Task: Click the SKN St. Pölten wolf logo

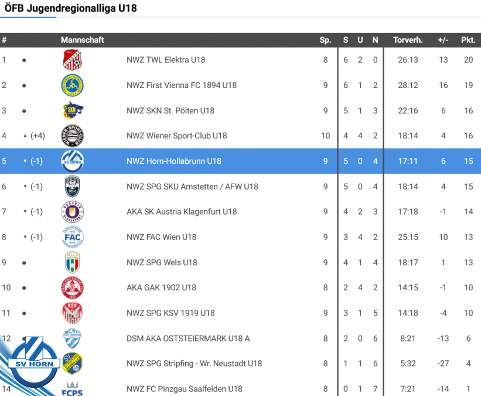Action: pyautogui.click(x=73, y=110)
